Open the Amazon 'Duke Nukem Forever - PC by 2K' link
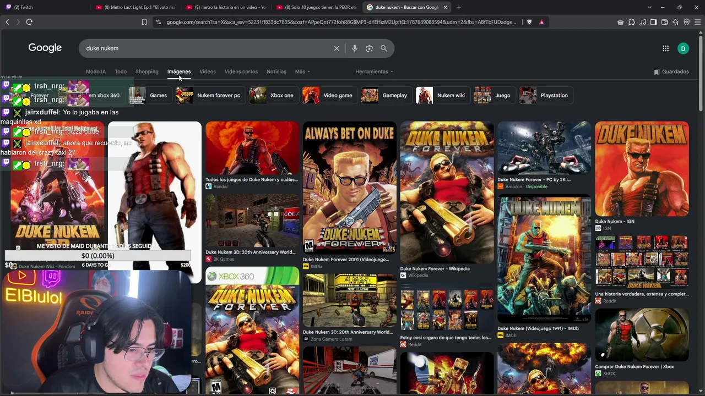Screen dimensions: 705x396 point(534,180)
